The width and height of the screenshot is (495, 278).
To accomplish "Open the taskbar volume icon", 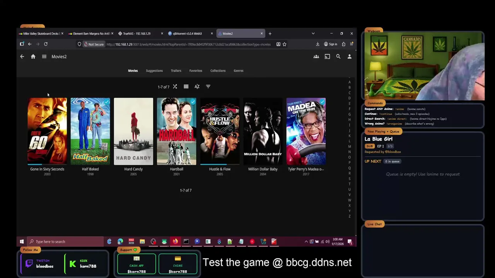I will tap(328, 242).
